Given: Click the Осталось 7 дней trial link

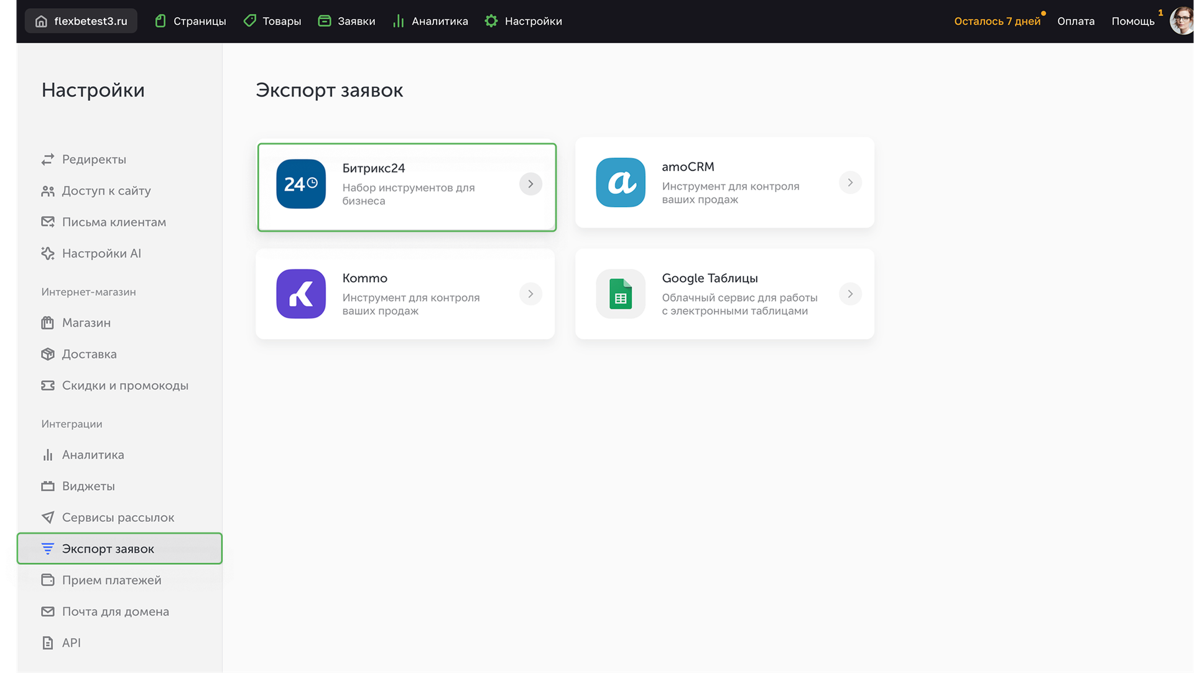Looking at the screenshot, I should pyautogui.click(x=997, y=21).
